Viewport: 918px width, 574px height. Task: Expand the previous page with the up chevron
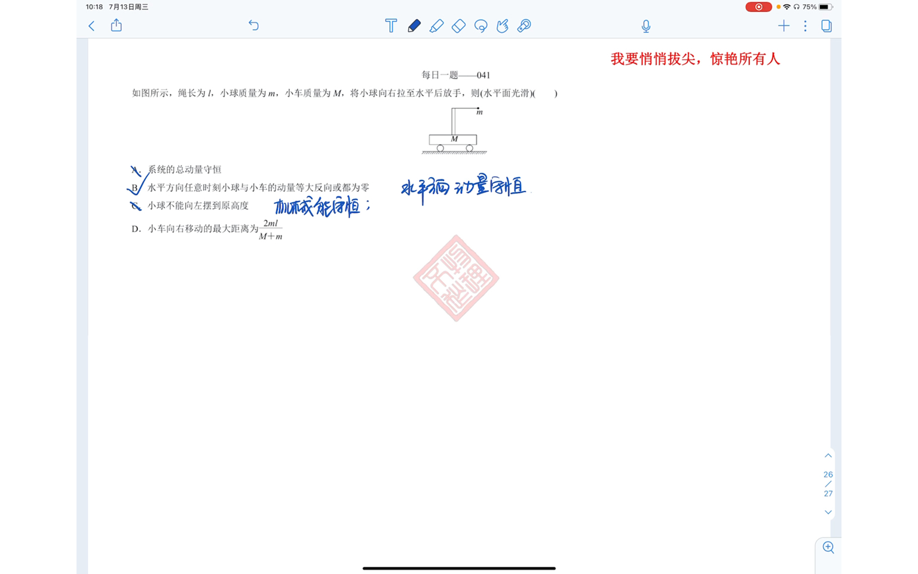point(828,455)
